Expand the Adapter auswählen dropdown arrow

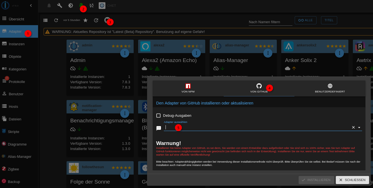tap(359, 127)
